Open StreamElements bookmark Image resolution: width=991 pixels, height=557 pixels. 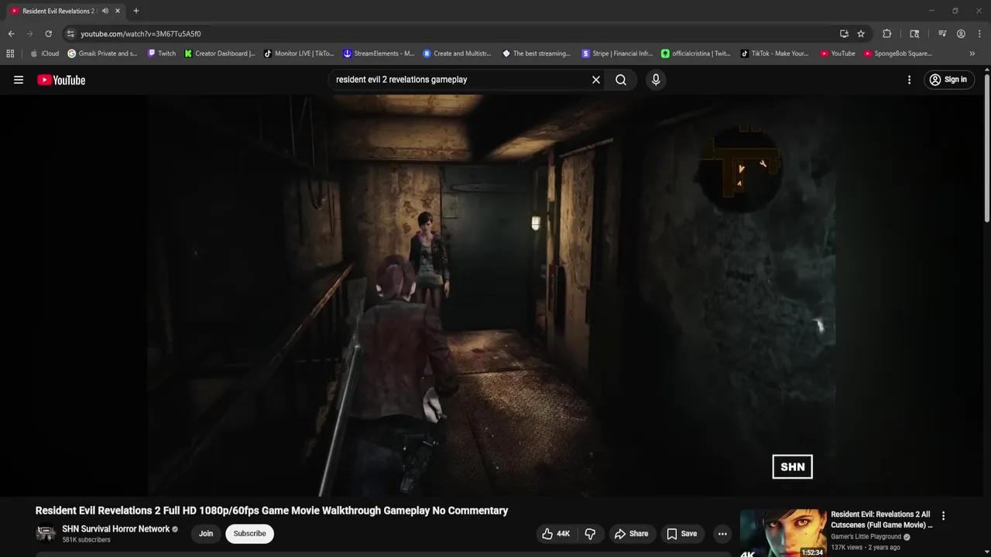379,53
